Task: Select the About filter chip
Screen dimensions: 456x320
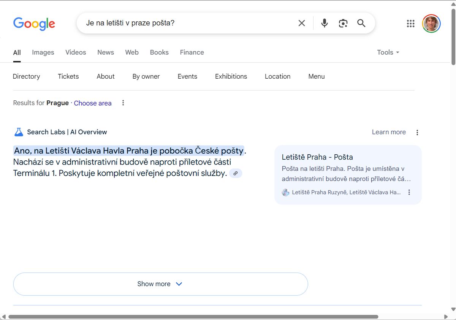Action: [106, 76]
